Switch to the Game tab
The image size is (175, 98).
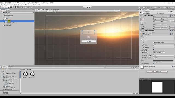coord(46,10)
